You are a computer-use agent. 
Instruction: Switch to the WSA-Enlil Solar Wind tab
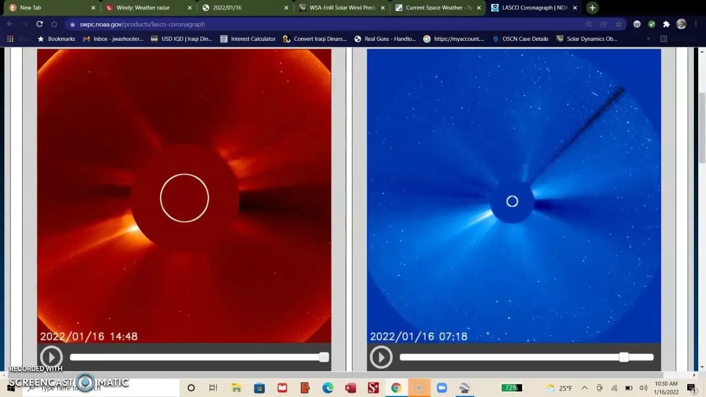(x=342, y=8)
